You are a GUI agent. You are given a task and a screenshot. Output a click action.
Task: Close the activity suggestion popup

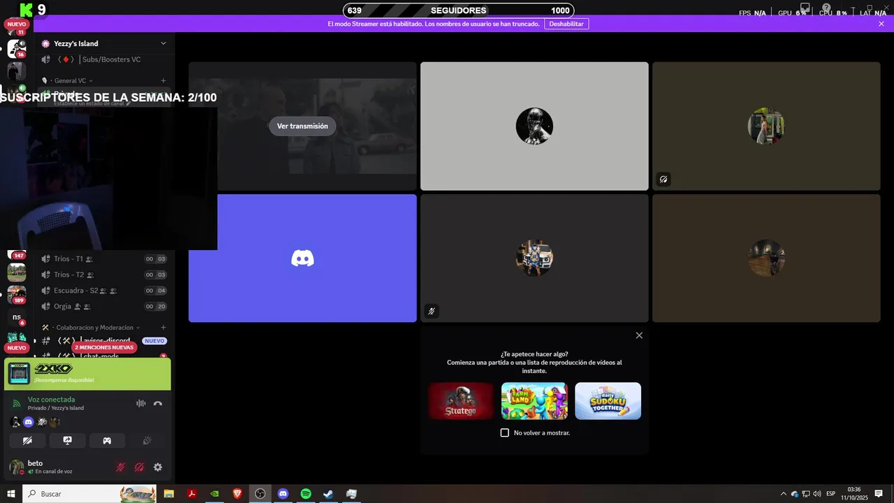click(x=639, y=335)
